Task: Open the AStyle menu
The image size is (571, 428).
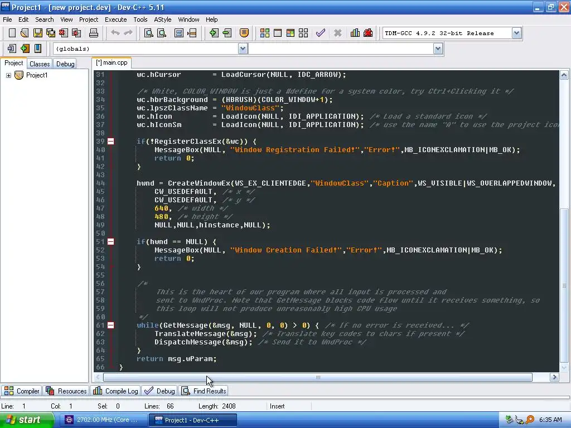Action: [x=162, y=20]
